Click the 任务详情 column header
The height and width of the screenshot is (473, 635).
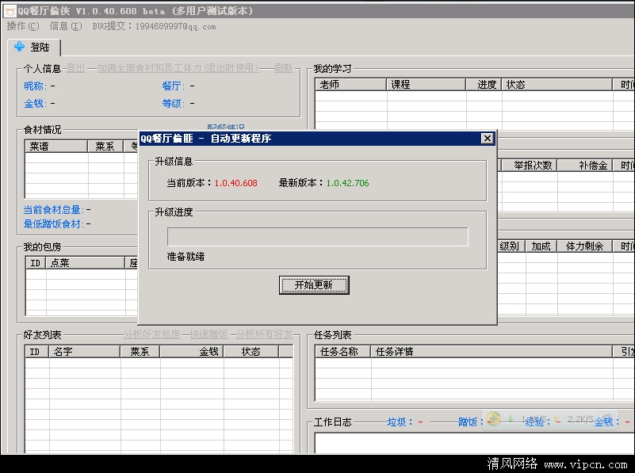[492, 352]
